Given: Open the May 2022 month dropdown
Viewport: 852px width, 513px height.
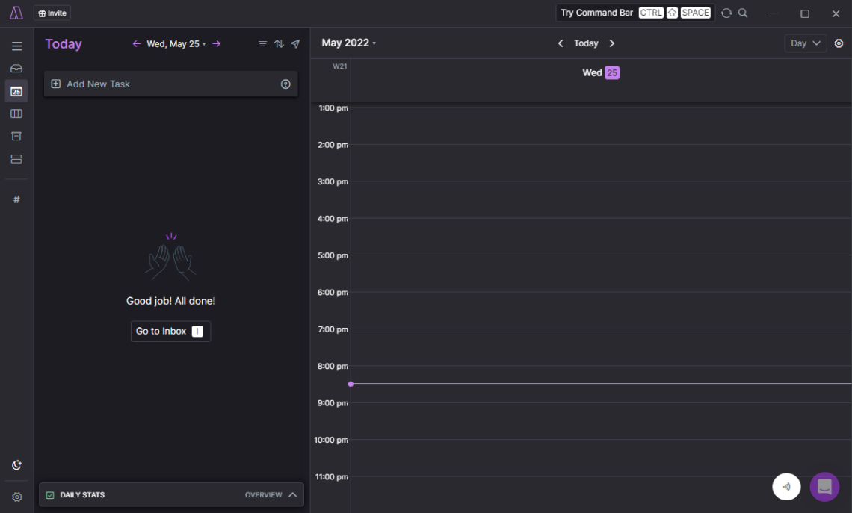Looking at the screenshot, I should (x=348, y=43).
